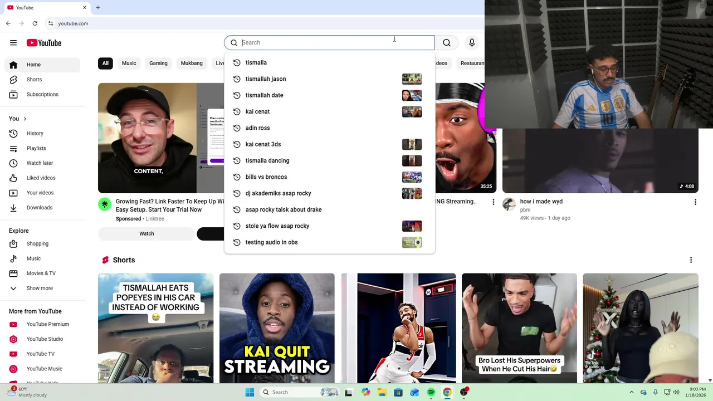Choose 'dj akademiks asap rocky' suggestion
The width and height of the screenshot is (713, 401).
[329, 193]
